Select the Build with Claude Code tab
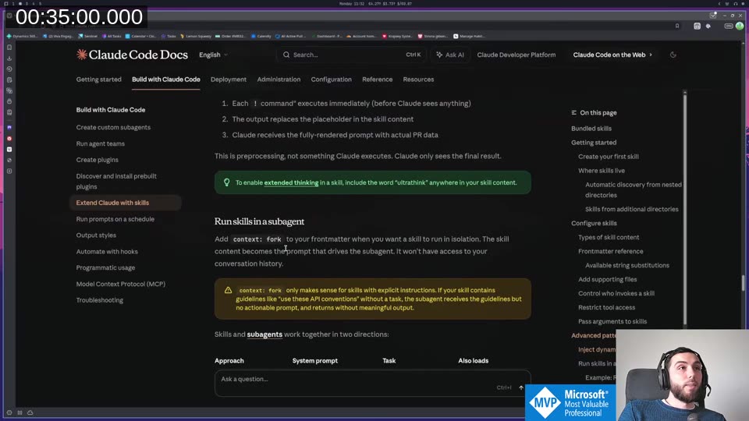This screenshot has width=749, height=421. [165, 80]
